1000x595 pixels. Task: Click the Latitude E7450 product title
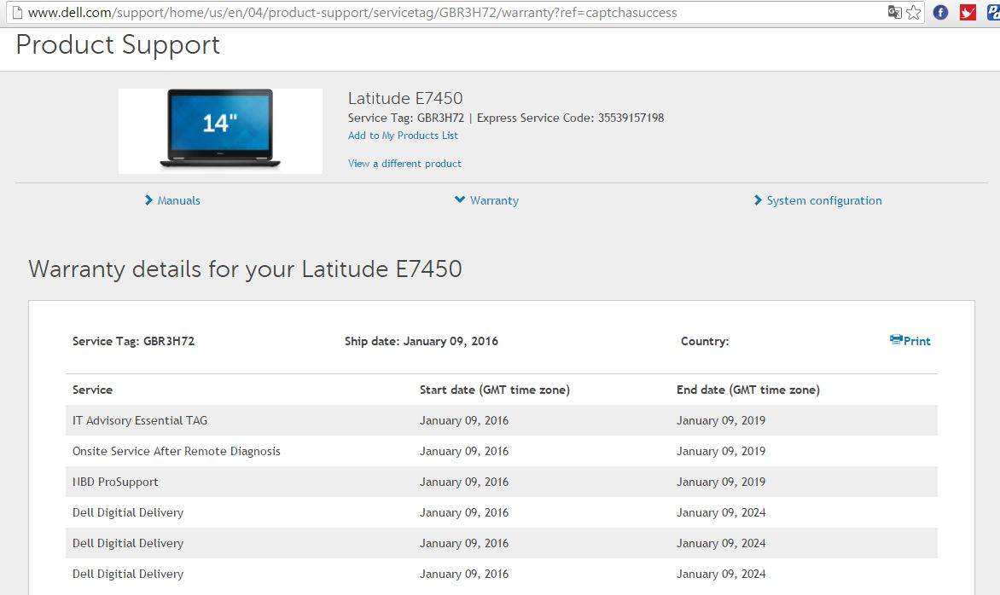[405, 98]
